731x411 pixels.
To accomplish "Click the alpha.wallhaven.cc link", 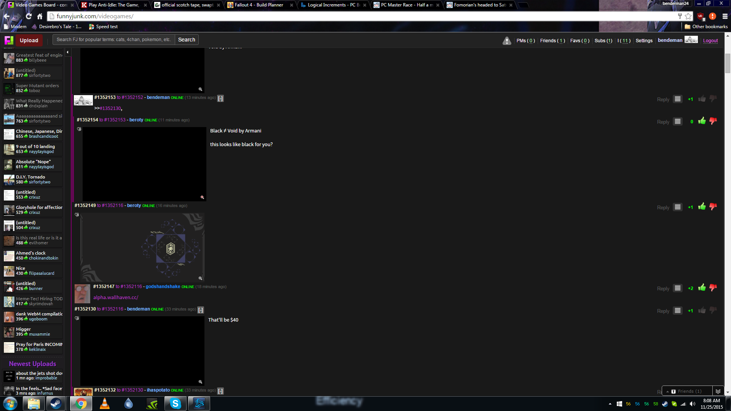I will tap(116, 298).
